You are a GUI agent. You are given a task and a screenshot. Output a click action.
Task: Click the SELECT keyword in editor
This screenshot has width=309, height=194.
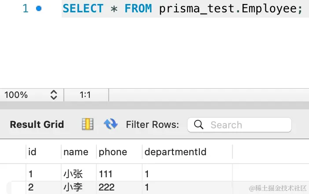pos(83,8)
